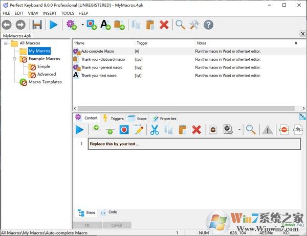Click the red record button in editor toolbar
307x236 pixels.
(124, 130)
